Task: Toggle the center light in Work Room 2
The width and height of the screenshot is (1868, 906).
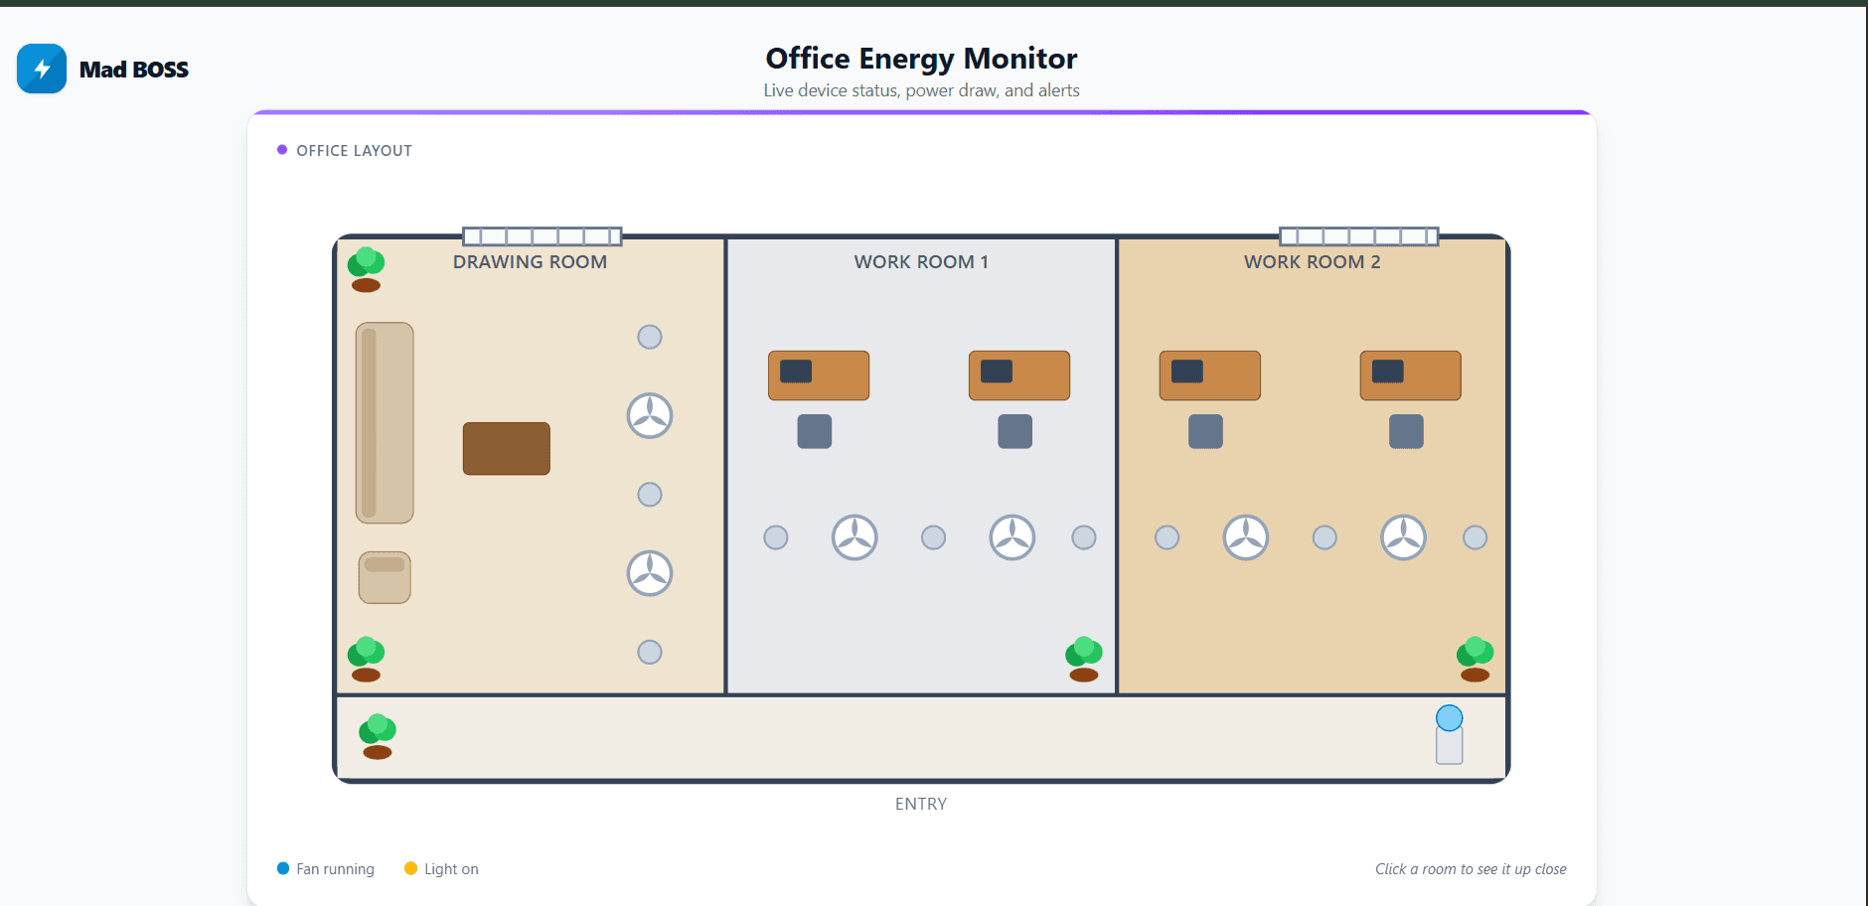Action: click(1324, 537)
